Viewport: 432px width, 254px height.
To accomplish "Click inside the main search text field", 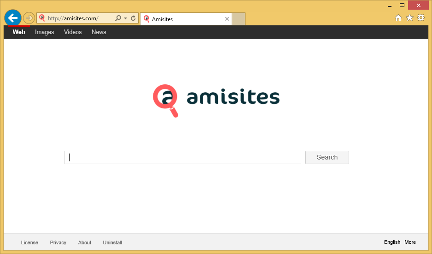I will (x=182, y=157).
